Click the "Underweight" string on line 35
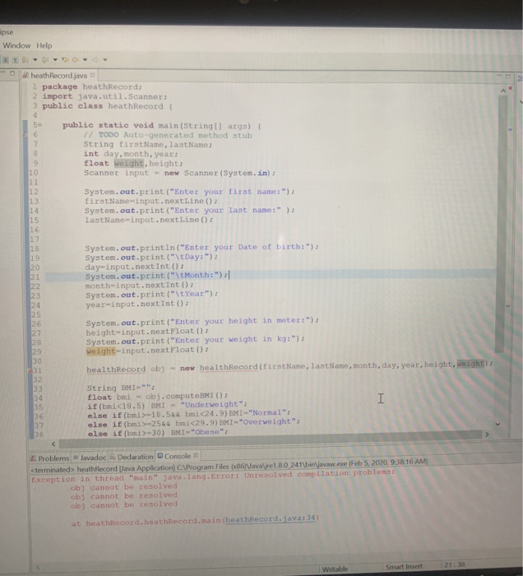The image size is (523, 576). click(x=211, y=405)
